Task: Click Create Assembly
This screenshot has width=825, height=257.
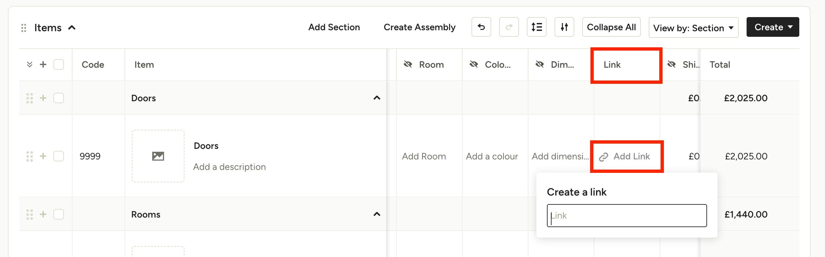Action: click(419, 27)
